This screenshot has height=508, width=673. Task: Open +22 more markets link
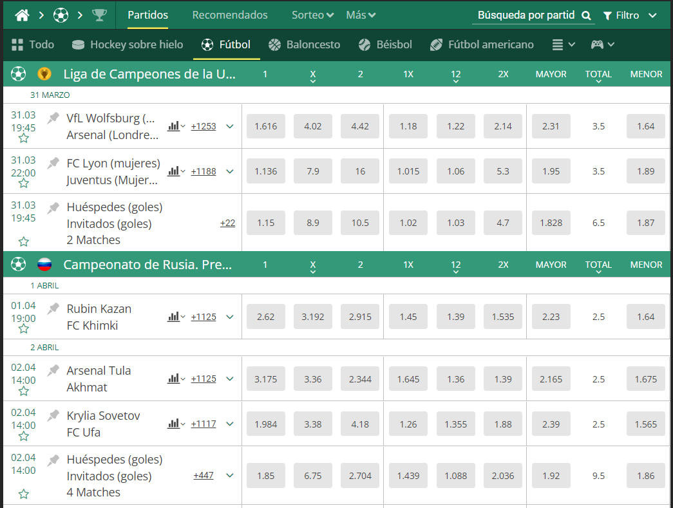pyautogui.click(x=227, y=223)
